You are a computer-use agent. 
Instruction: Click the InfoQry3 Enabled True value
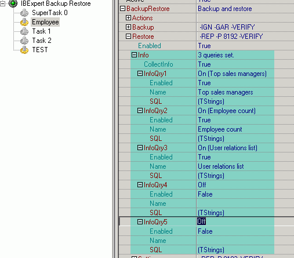click(x=204, y=157)
